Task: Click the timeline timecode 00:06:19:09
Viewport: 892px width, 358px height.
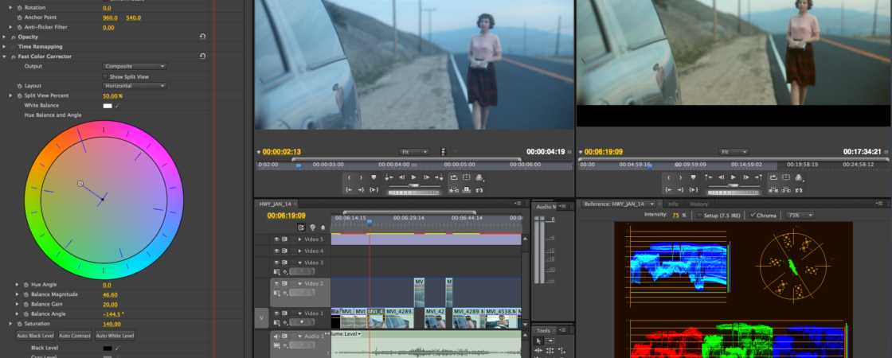Action: pyautogui.click(x=286, y=216)
